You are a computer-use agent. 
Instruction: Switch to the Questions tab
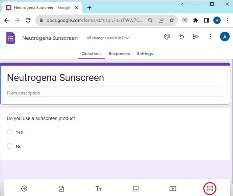pyautogui.click(x=92, y=54)
